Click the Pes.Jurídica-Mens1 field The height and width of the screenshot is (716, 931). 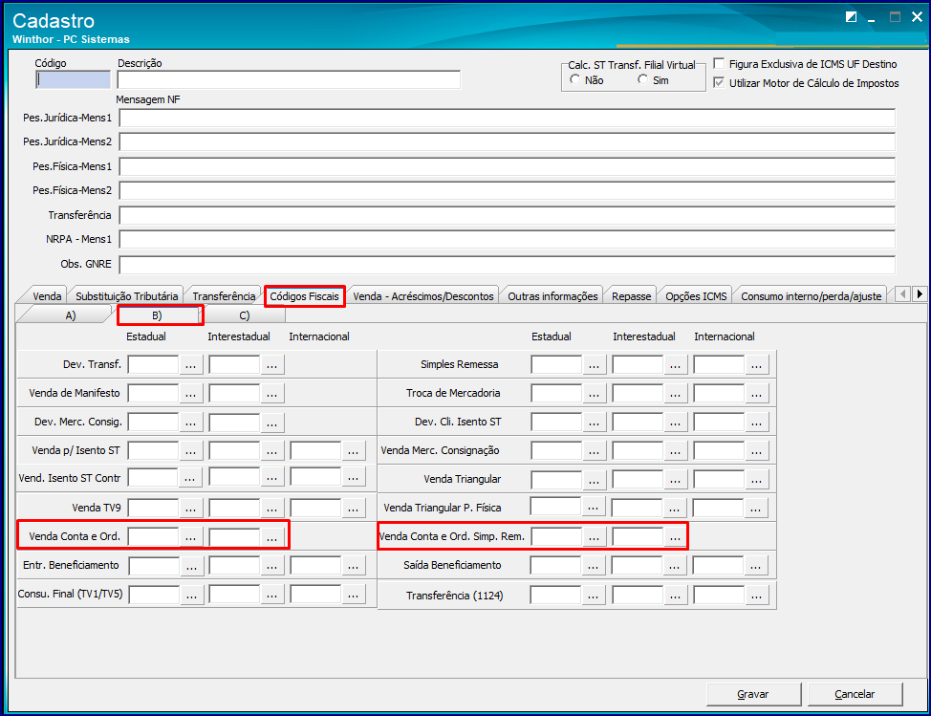coord(508,119)
